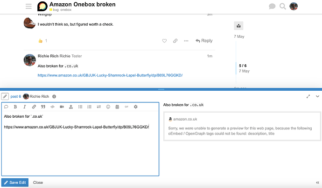The height and width of the screenshot is (188, 322).
Task: Click the composer info circle icon
Action: 54,96
